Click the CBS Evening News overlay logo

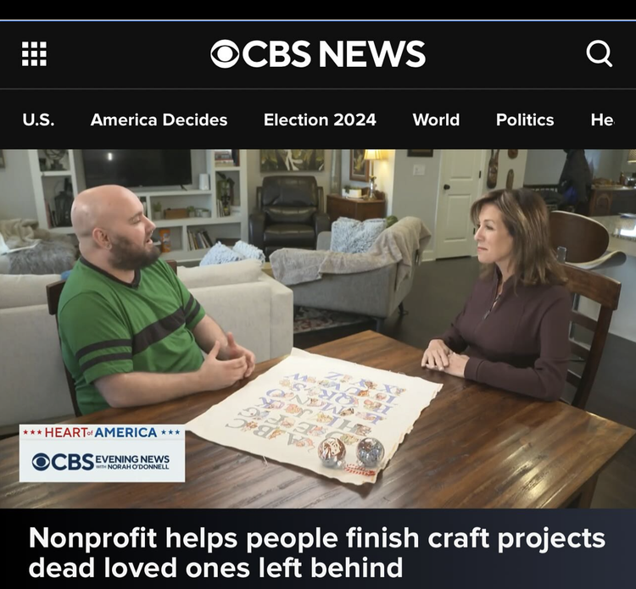(101, 462)
